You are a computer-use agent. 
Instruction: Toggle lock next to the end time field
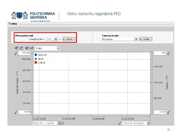pos(120,123)
